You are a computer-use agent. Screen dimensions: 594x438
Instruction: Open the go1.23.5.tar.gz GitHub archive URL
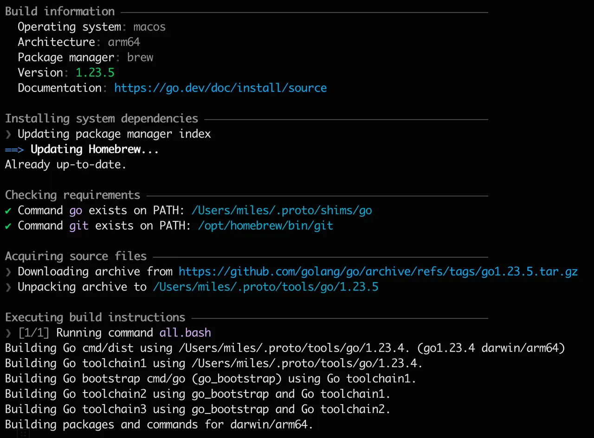coord(378,271)
